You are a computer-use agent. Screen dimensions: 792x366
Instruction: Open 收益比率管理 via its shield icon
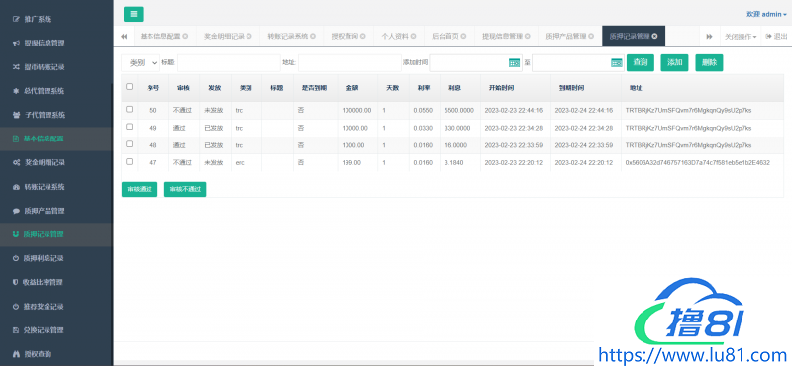16,282
